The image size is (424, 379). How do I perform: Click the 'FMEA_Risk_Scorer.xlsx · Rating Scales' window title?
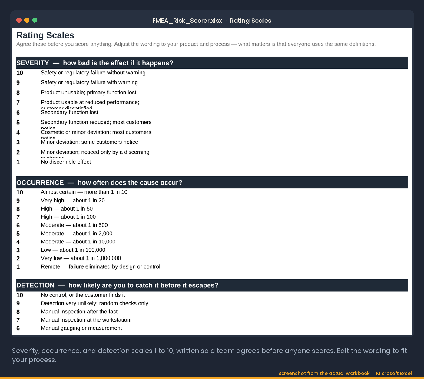pos(212,21)
